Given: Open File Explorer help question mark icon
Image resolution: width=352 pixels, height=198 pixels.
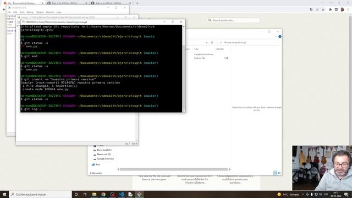Looking at the screenshot, I should click(x=280, y=36).
